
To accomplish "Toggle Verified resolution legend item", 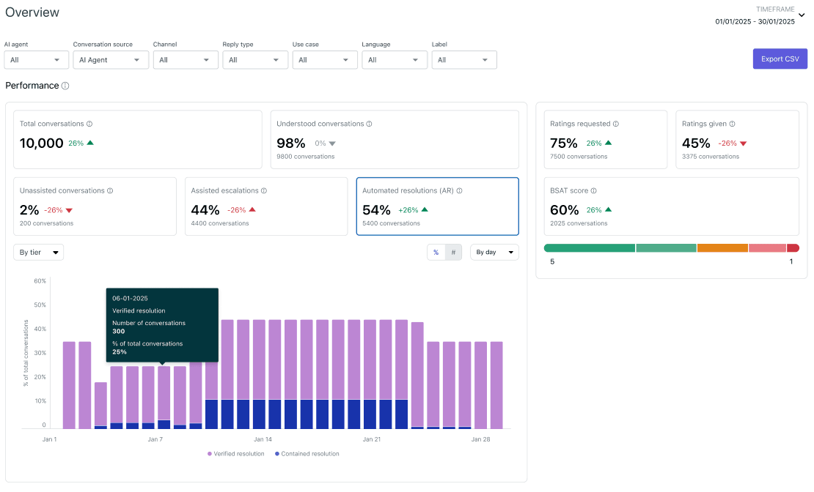I will pos(235,454).
